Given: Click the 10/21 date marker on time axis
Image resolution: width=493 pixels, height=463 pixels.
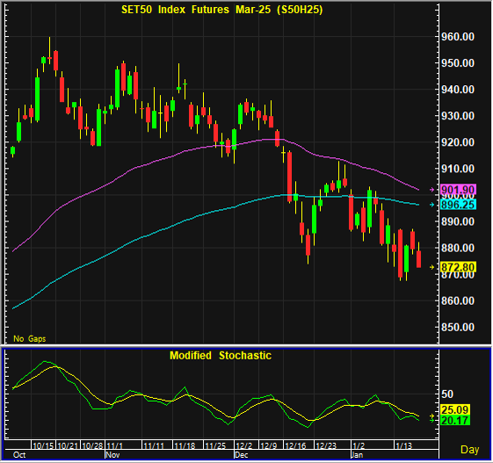Looking at the screenshot, I should click(68, 445).
